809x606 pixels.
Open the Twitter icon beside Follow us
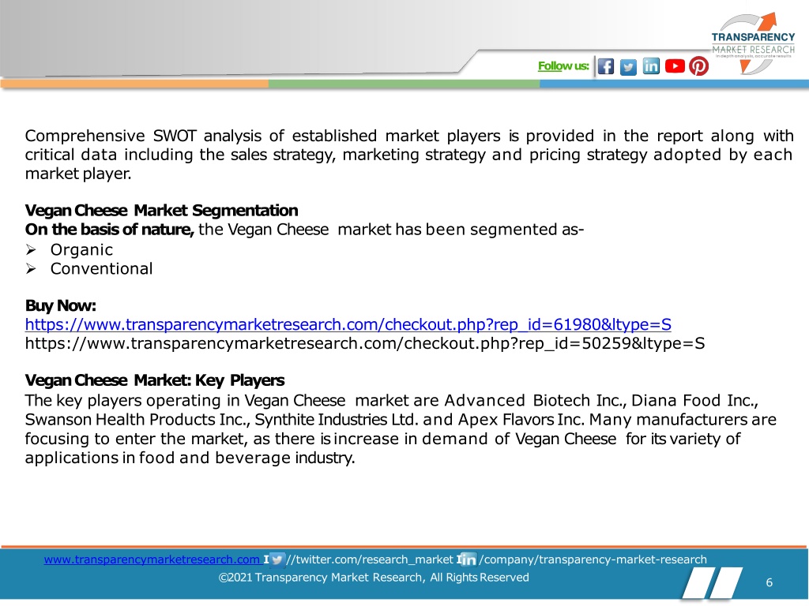(628, 67)
